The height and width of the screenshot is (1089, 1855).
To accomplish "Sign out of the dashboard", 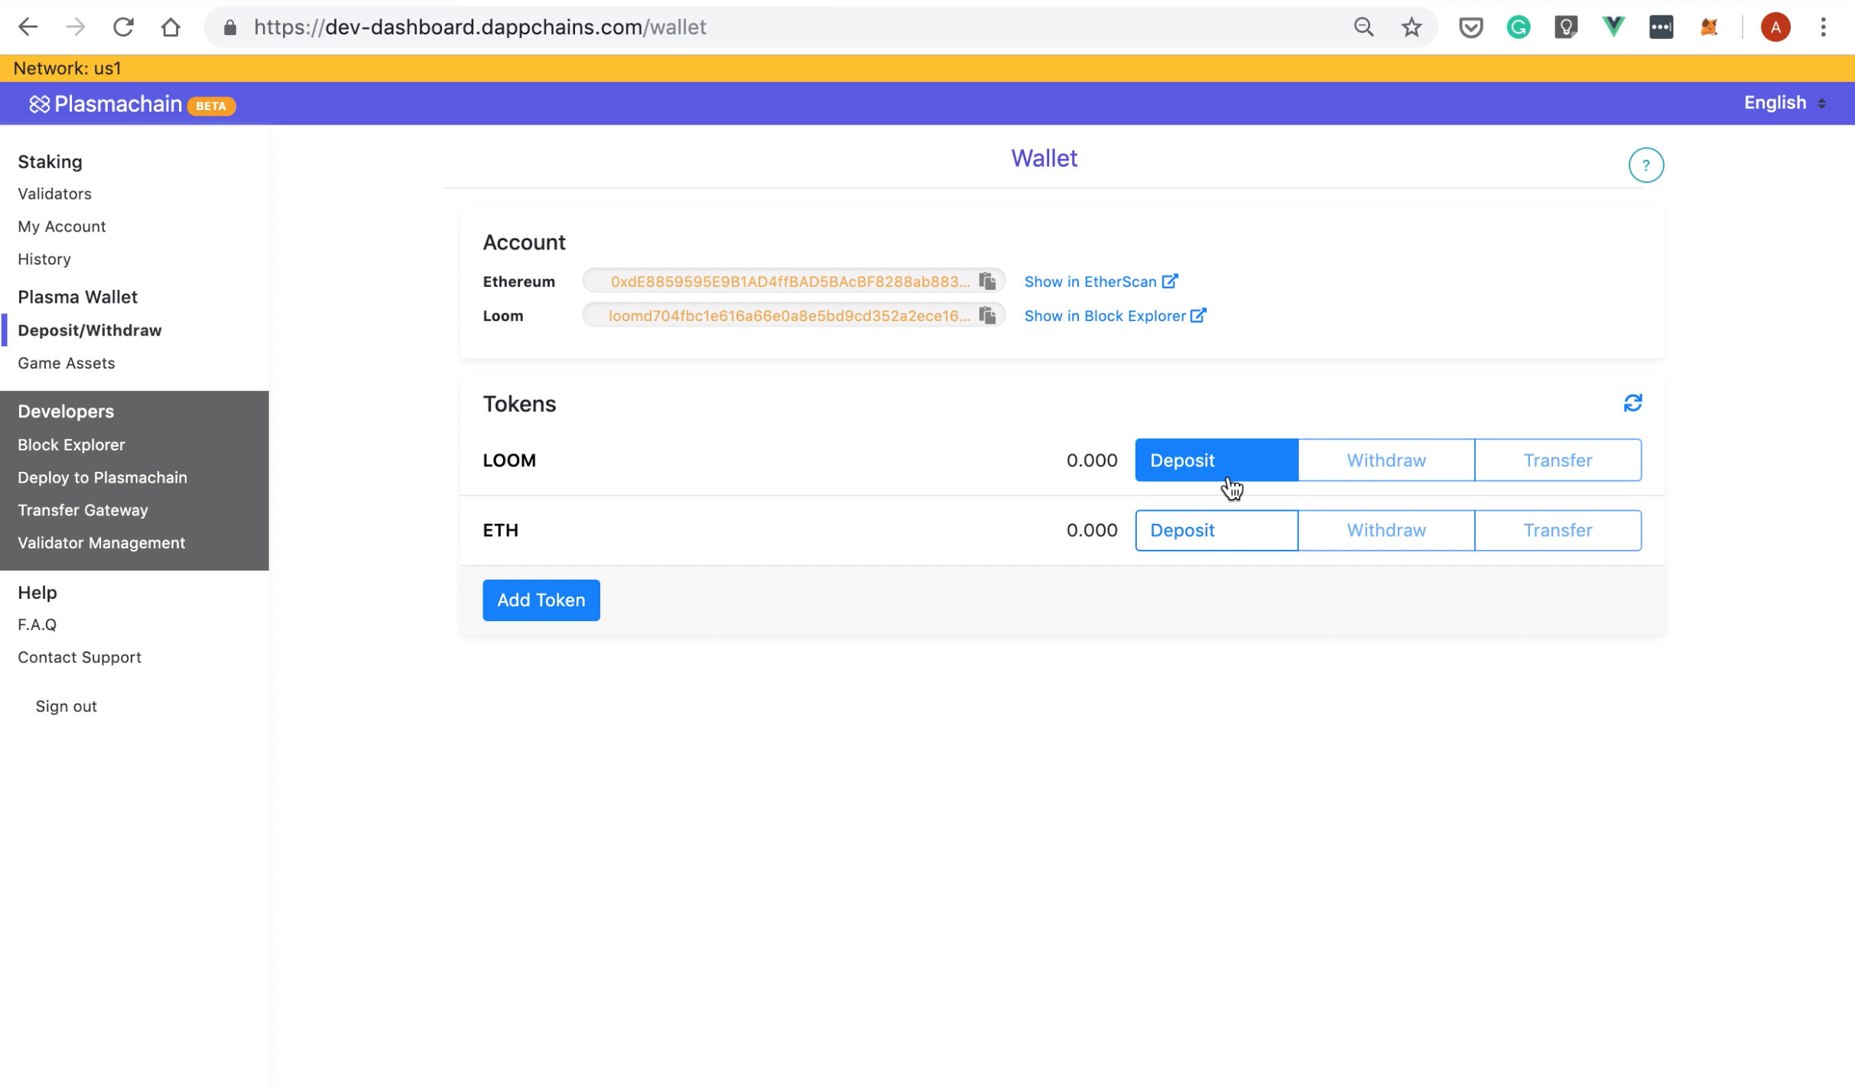I will [66, 707].
